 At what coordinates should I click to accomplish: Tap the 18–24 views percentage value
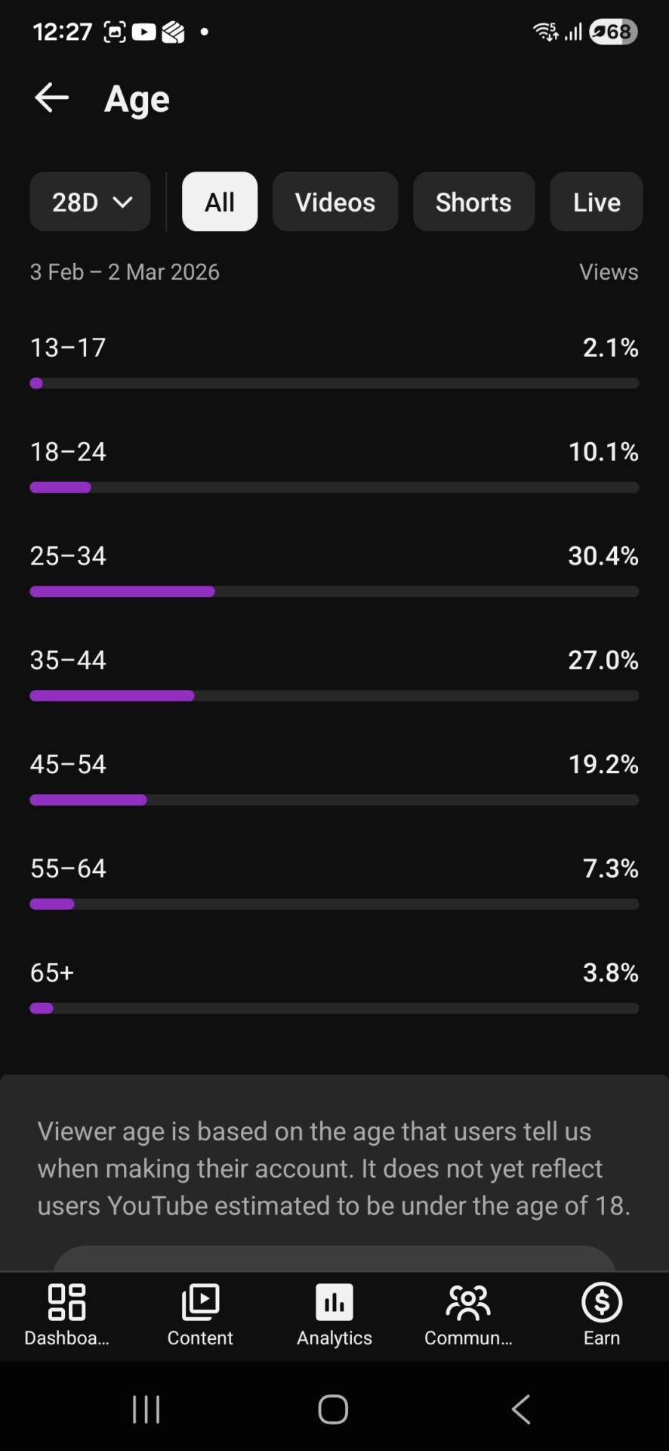(x=603, y=452)
